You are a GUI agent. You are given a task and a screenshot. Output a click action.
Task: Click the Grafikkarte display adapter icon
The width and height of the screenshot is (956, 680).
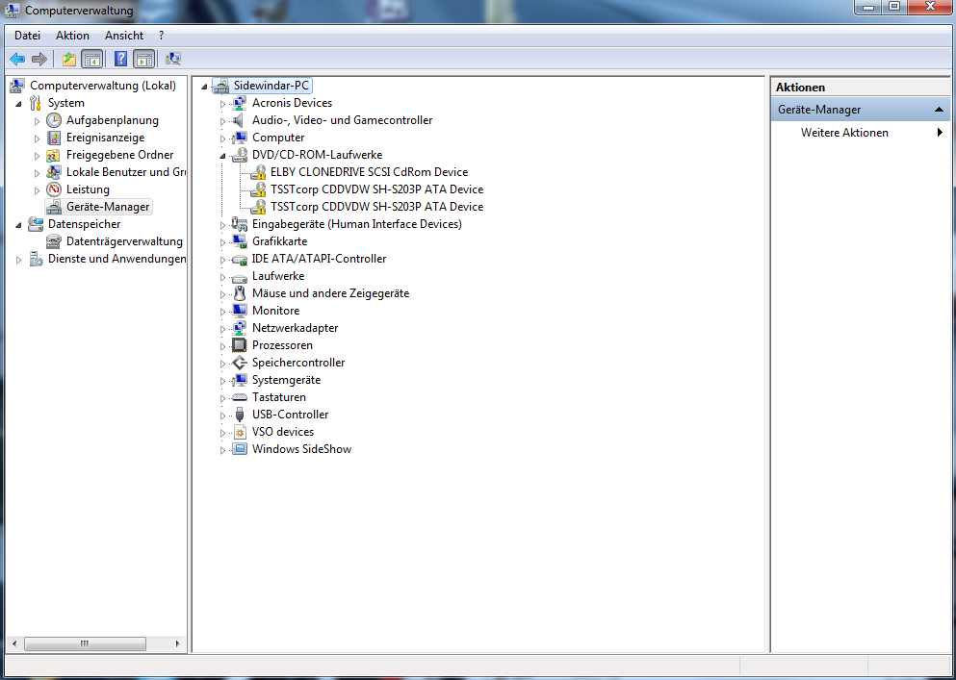[x=240, y=241]
